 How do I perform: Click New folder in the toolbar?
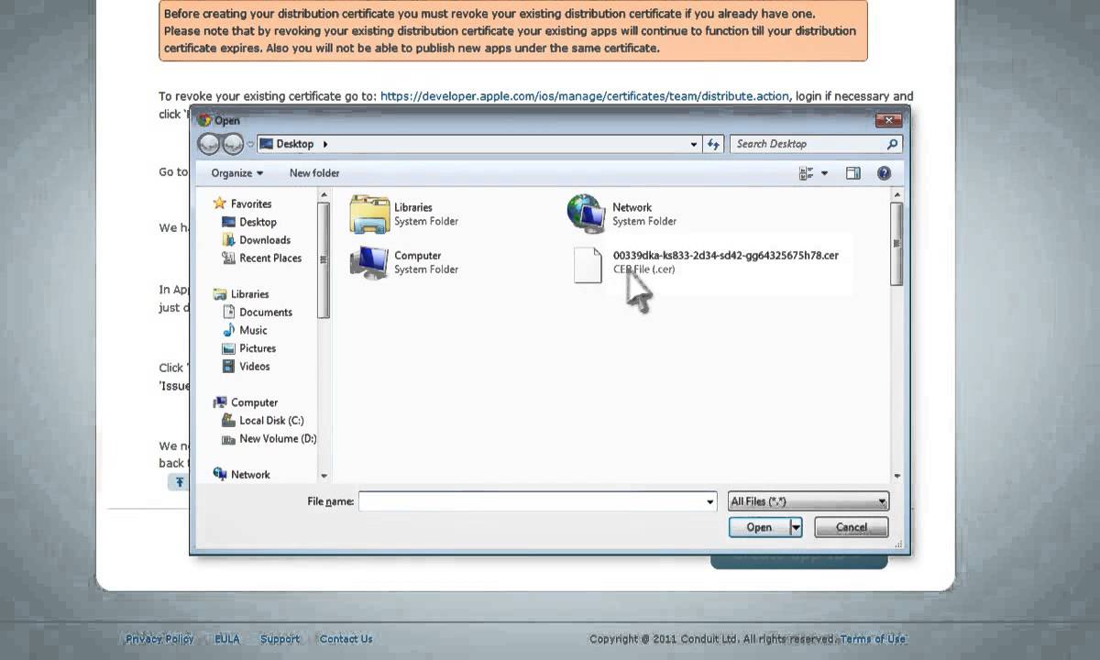314,173
